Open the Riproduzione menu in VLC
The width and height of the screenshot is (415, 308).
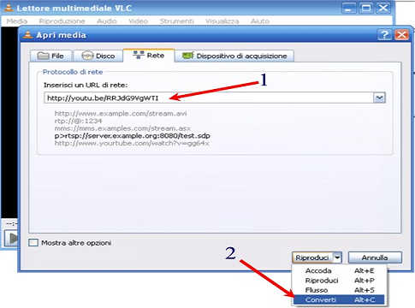tap(62, 21)
